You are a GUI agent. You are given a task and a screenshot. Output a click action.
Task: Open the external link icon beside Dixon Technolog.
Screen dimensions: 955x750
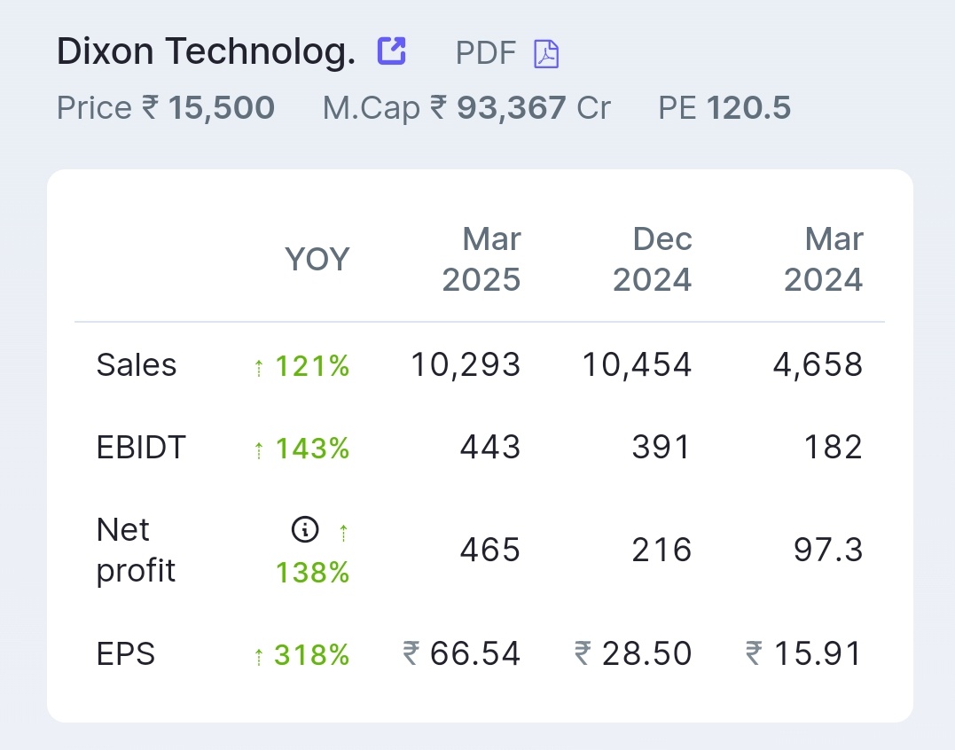[391, 51]
